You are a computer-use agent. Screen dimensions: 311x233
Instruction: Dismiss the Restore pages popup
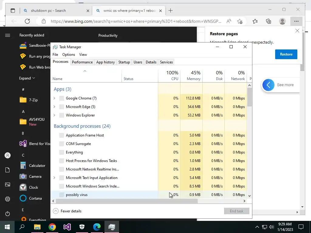pyautogui.click(x=297, y=31)
